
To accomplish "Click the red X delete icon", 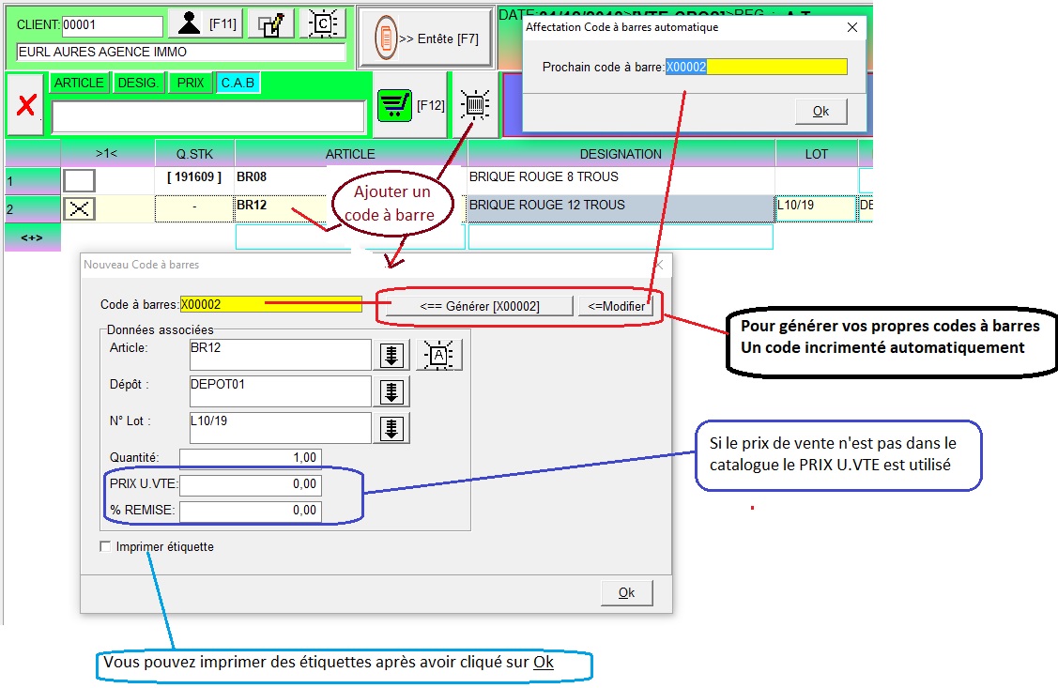I will coord(25,105).
